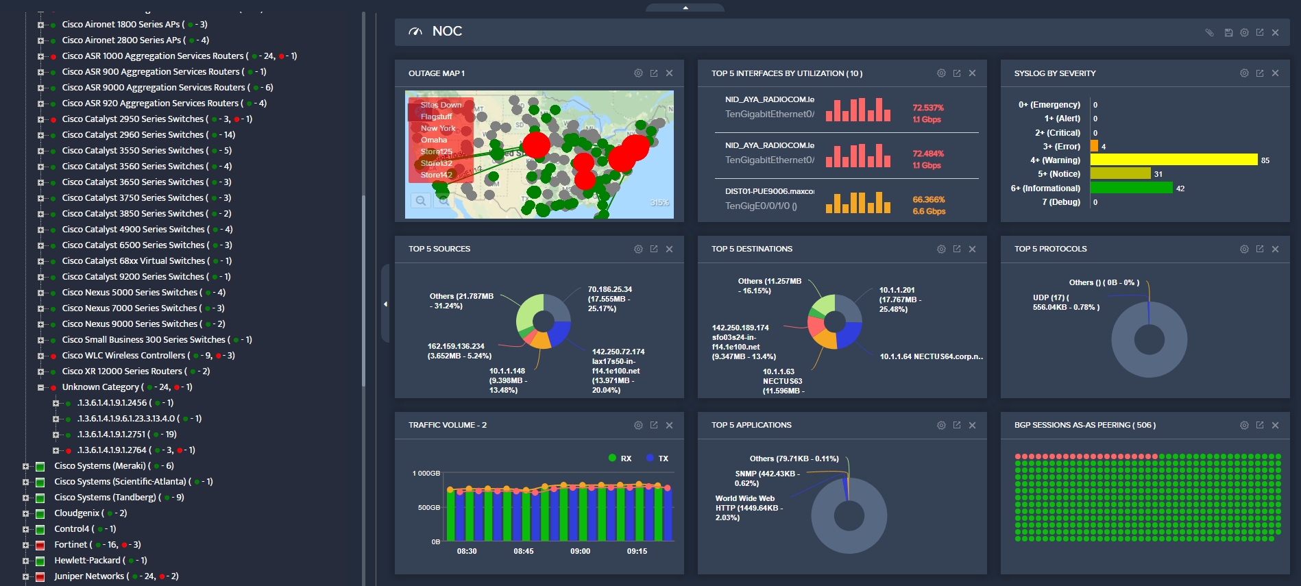Expand Cisco Catalyst 2950 Series Switches node
1301x586 pixels.
coord(40,119)
